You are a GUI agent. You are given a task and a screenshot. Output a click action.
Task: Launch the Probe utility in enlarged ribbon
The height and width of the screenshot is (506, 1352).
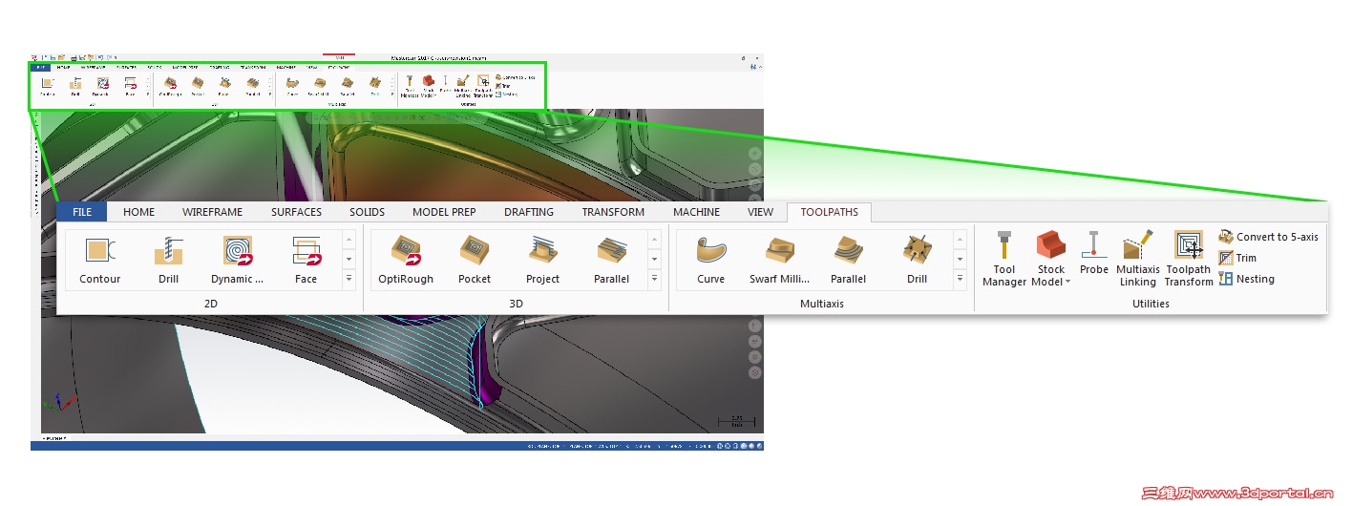coord(1094,253)
